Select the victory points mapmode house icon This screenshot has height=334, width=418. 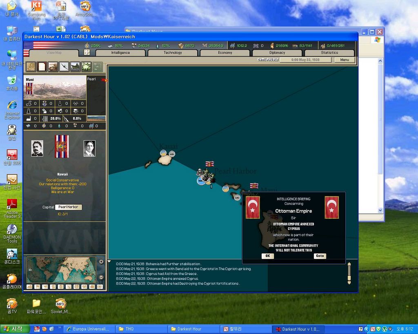pyautogui.click(x=92, y=287)
